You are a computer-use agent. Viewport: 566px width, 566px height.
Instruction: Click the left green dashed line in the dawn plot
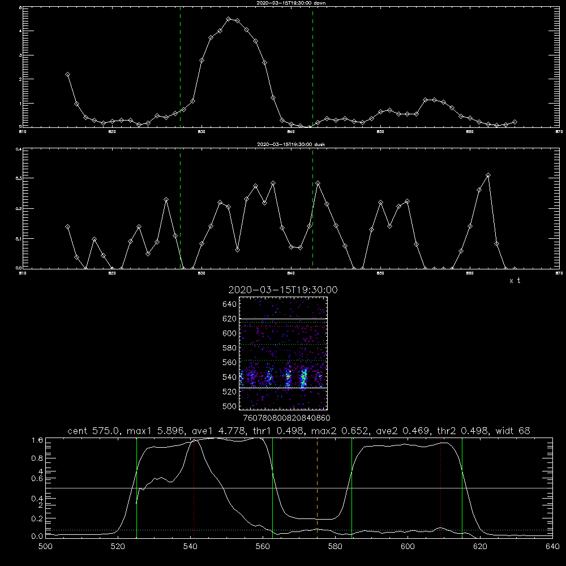[180, 67]
